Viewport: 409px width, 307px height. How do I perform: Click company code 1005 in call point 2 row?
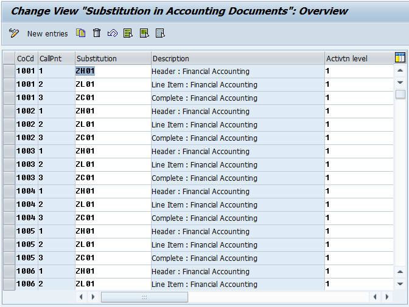[26, 245]
